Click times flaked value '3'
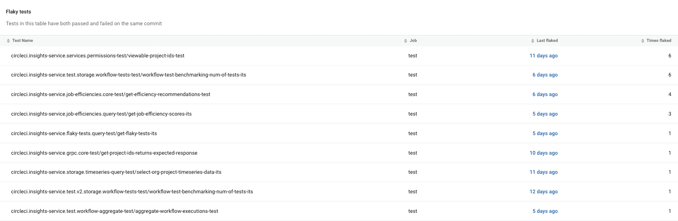 [669, 114]
